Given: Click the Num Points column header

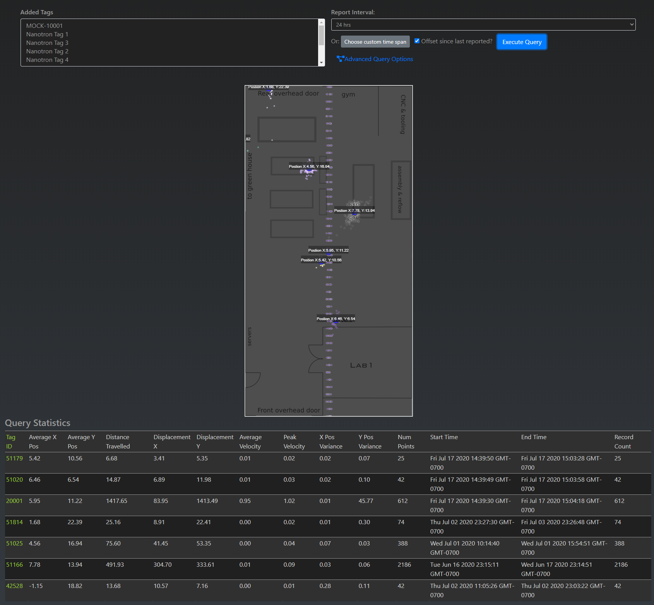Looking at the screenshot, I should [406, 442].
